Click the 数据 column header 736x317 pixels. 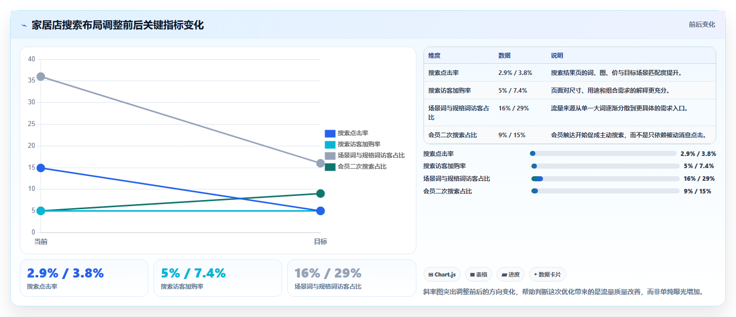point(505,56)
